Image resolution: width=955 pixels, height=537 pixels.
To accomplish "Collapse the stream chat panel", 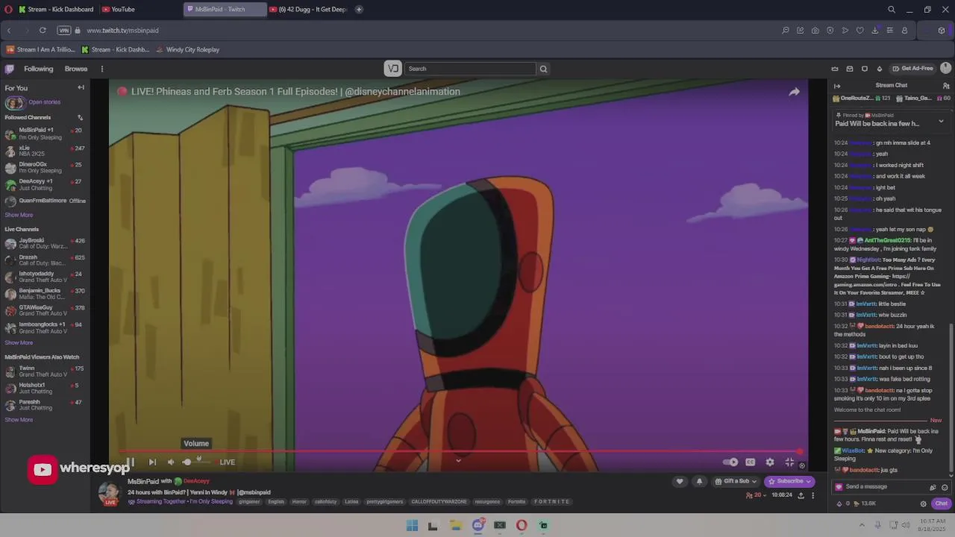I will pos(837,86).
